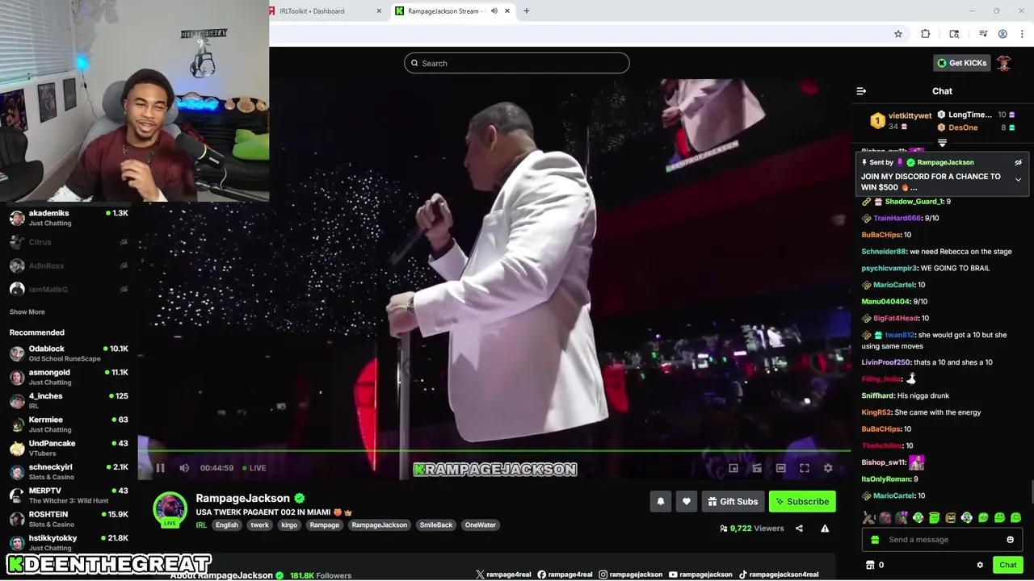
Task: Open chat settings gear icon
Action: point(980,565)
